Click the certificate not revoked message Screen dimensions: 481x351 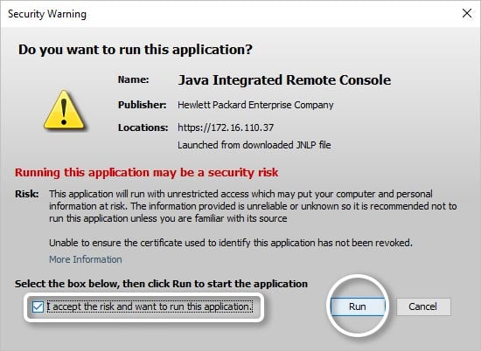click(x=231, y=243)
